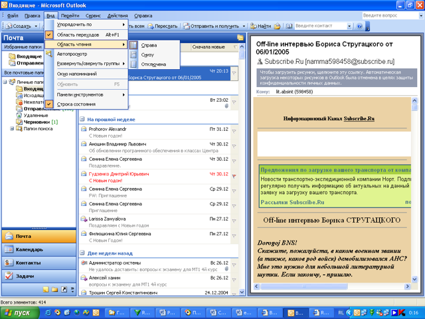Click Сначала новые sort header

tap(209, 47)
